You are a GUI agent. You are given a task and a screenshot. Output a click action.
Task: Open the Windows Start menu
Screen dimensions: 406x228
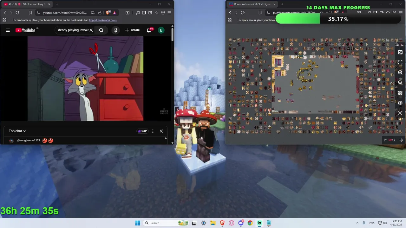(x=137, y=223)
